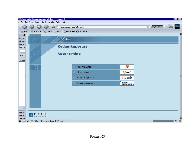The height and width of the screenshot is (146, 195).
Task: Open the Tasks menu
Action: tap(58, 22)
